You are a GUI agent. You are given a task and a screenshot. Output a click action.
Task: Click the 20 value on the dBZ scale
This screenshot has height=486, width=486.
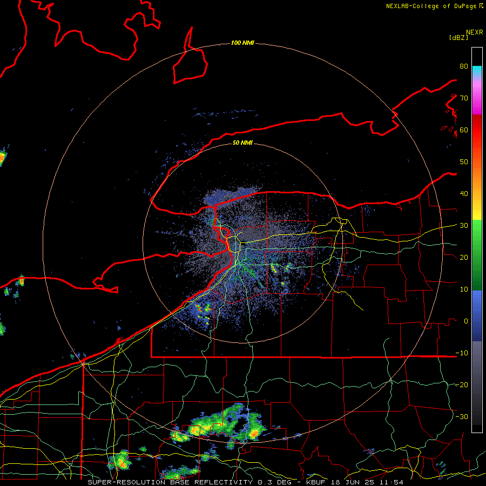tap(464, 258)
